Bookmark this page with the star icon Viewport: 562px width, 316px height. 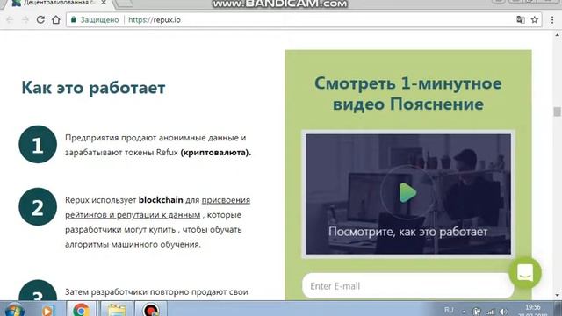tap(535, 19)
